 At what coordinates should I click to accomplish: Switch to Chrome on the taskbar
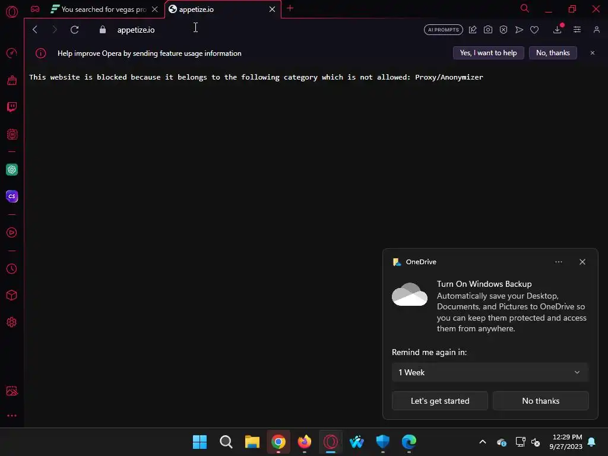[x=278, y=442]
